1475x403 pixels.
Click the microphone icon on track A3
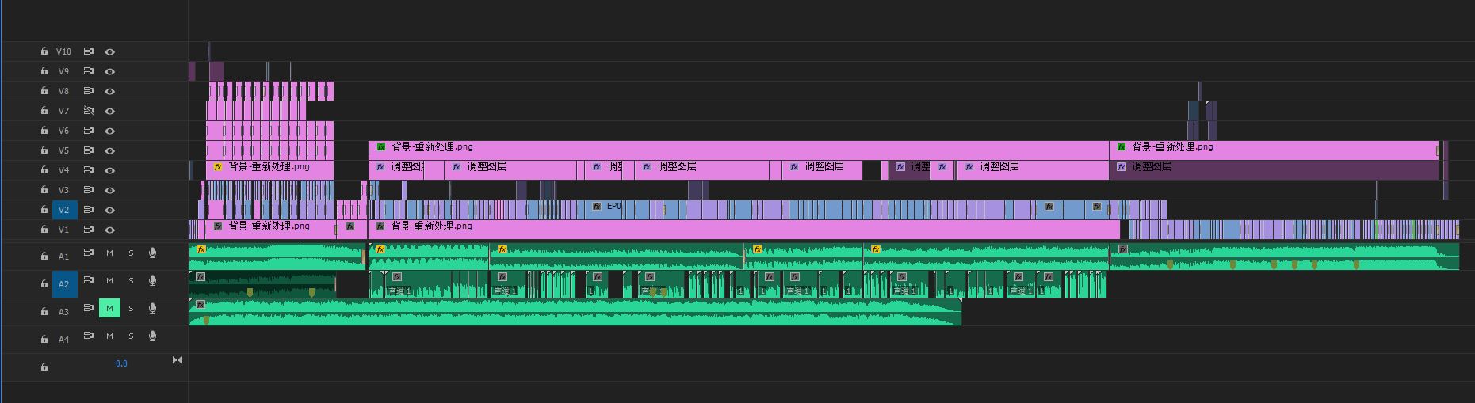(152, 309)
